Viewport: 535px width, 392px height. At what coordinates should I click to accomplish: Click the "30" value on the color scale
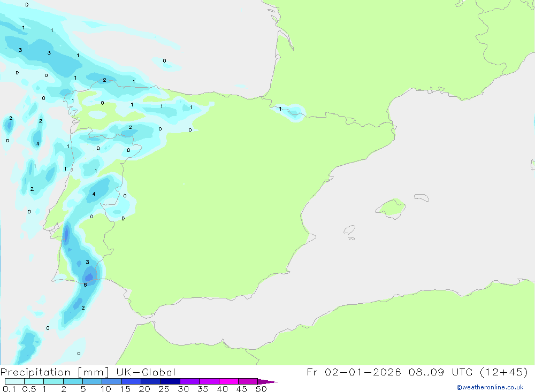[183, 389]
